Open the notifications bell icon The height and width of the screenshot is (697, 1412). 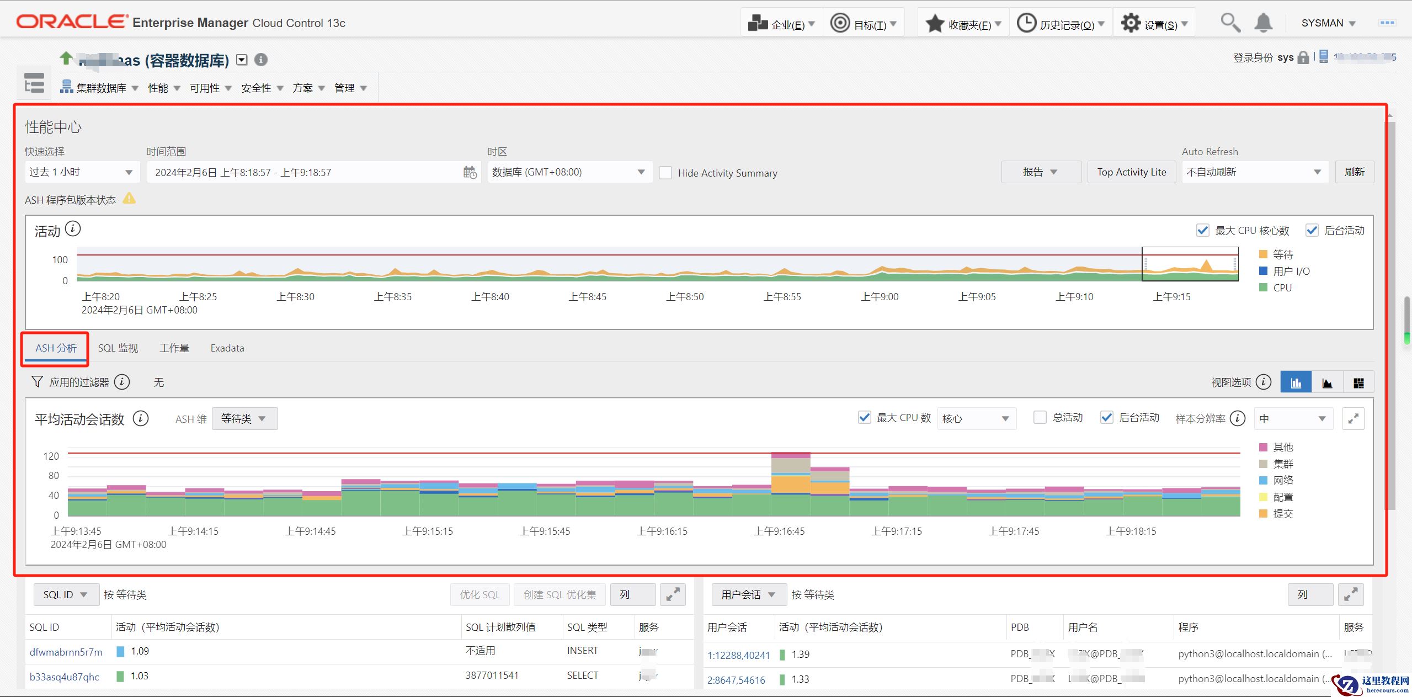click(x=1263, y=23)
